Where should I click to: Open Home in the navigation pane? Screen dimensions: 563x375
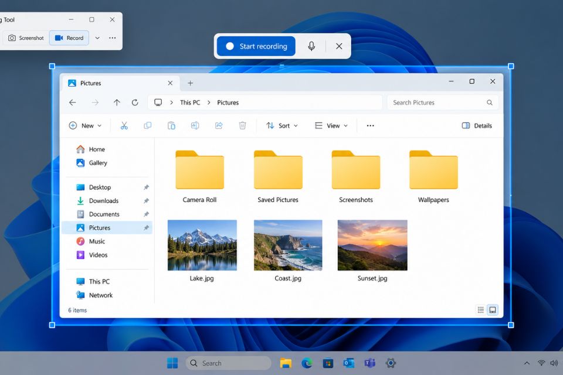(108, 149)
